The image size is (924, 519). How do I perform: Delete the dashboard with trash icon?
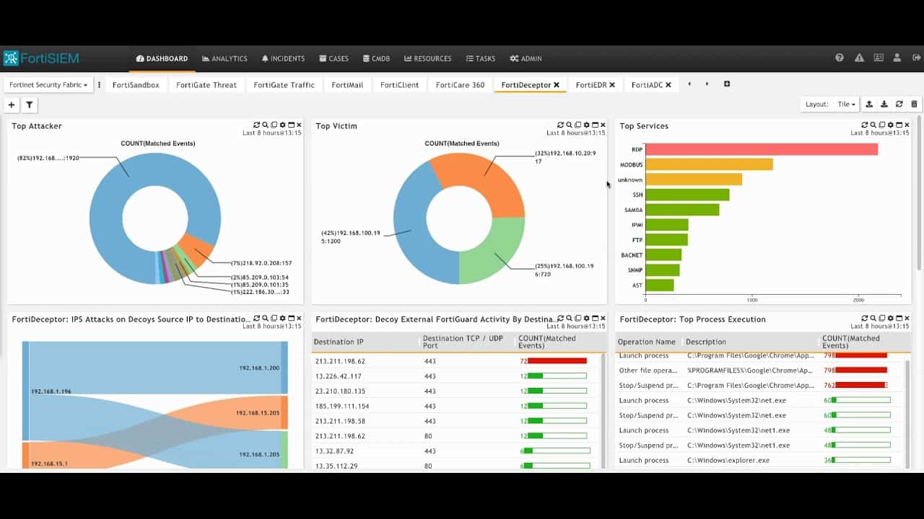click(915, 105)
